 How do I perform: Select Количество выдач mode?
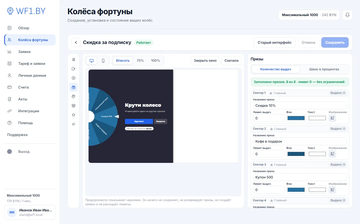(276, 69)
